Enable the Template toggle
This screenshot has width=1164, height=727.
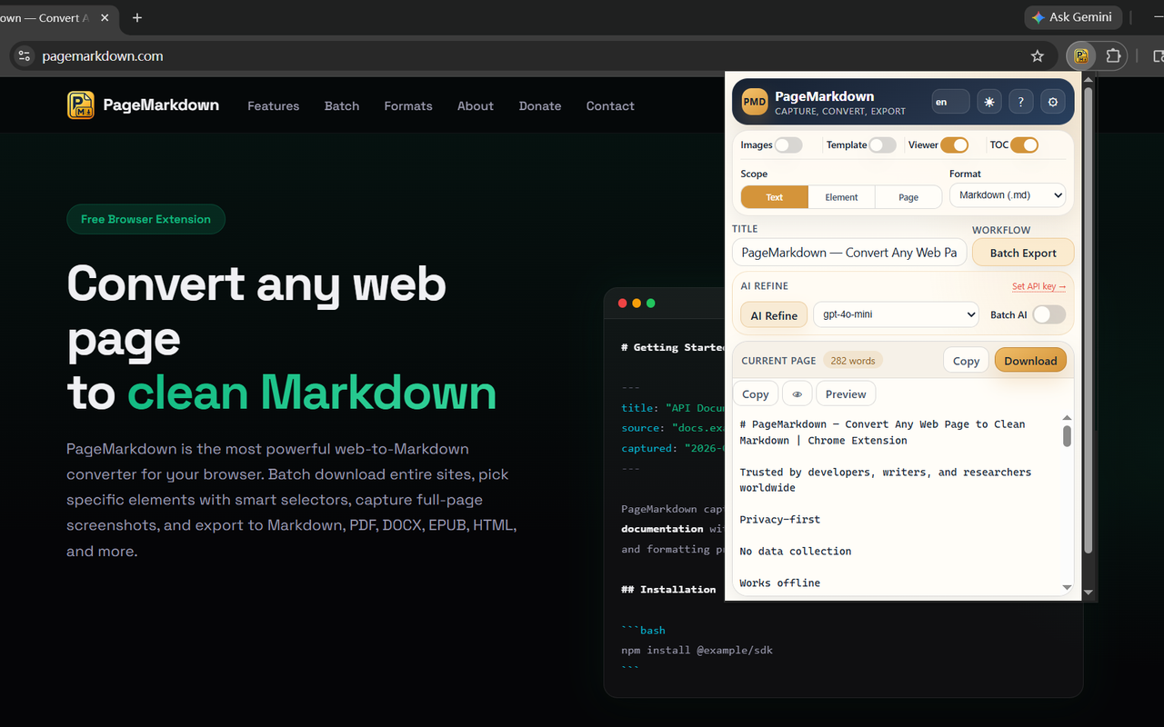[882, 144]
